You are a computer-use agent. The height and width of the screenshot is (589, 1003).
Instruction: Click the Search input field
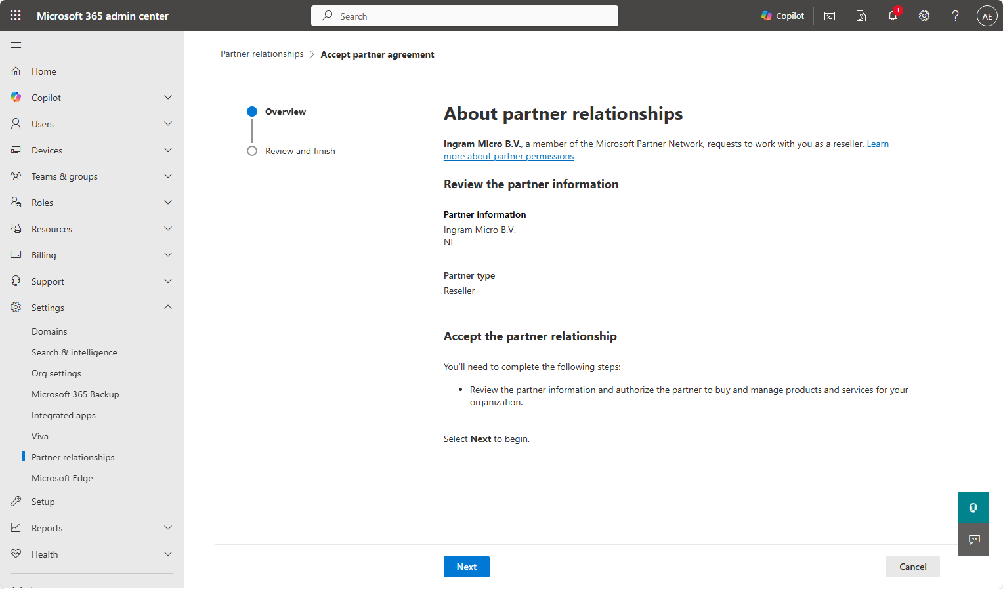point(465,16)
